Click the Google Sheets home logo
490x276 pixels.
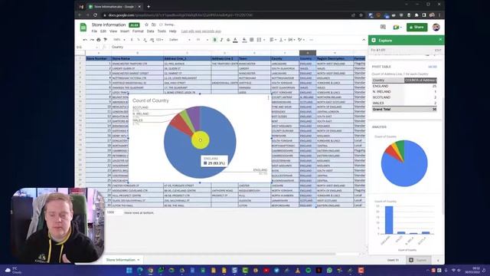point(83,28)
